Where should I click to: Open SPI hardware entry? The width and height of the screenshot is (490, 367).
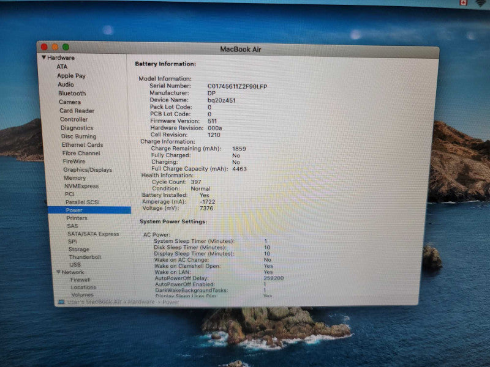tap(72, 241)
